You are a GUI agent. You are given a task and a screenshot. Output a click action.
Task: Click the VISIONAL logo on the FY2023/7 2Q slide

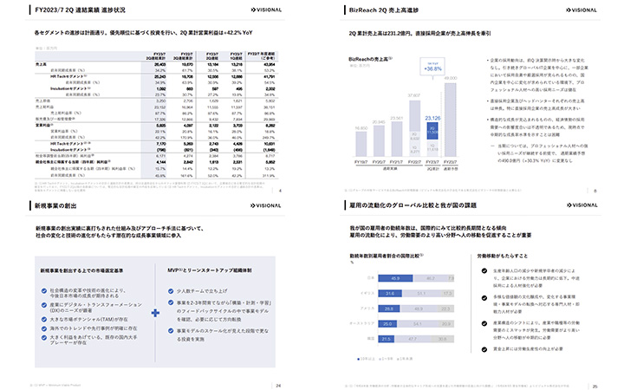(x=266, y=10)
